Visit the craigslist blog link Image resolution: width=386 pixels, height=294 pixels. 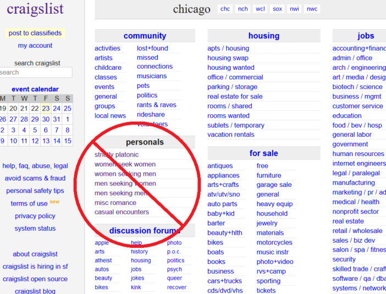point(35,291)
